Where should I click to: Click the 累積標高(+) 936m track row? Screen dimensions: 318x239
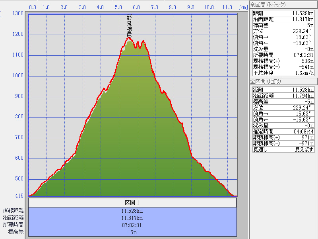click(283, 61)
